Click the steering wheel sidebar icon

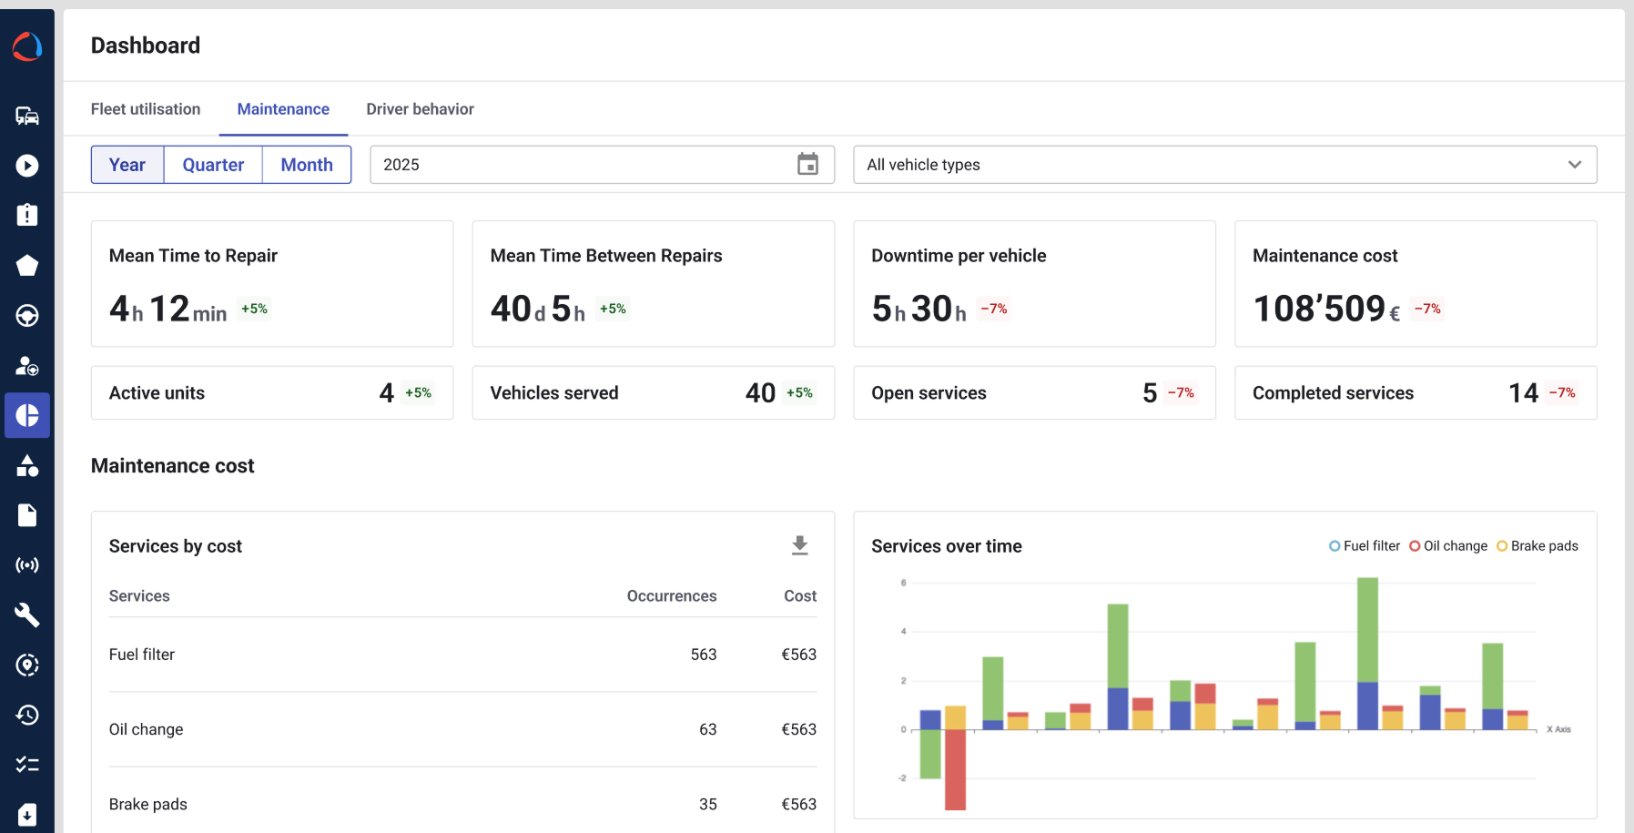pos(27,316)
